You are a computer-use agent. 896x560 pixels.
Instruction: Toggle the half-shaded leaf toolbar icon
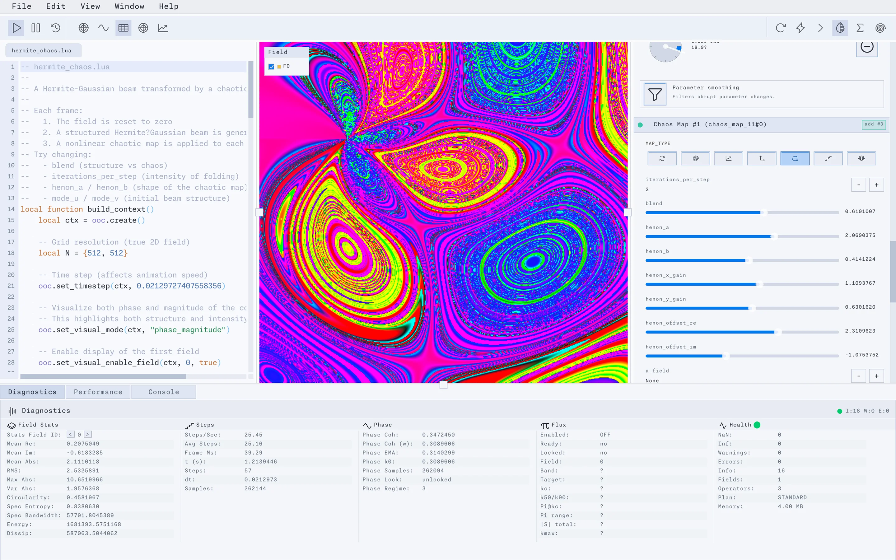click(x=840, y=28)
